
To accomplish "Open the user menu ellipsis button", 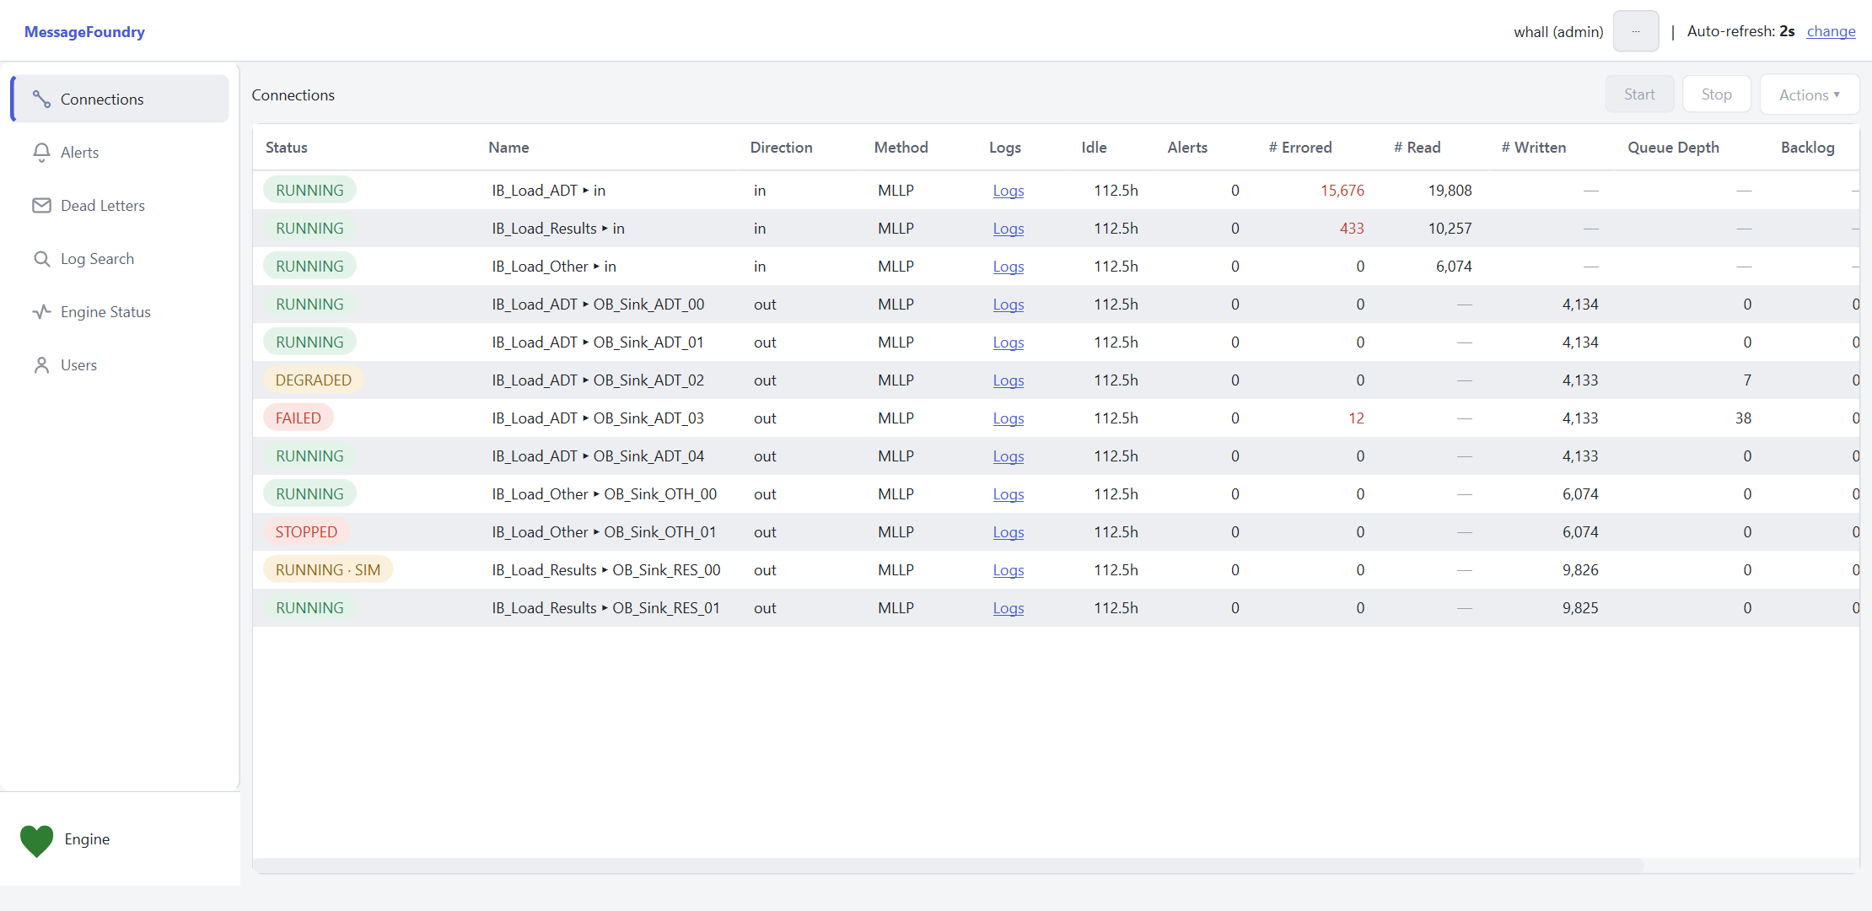I will click(x=1636, y=31).
